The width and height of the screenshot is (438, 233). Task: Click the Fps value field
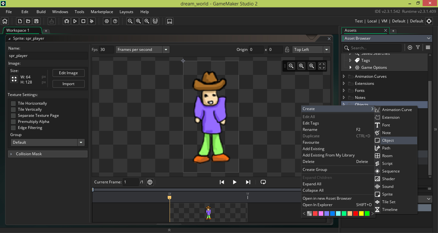tap(106, 50)
